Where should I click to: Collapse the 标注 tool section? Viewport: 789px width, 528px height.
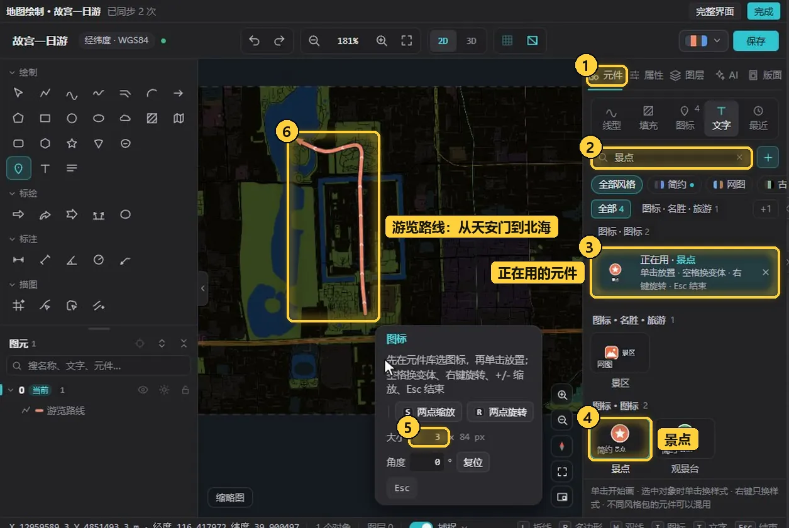point(12,239)
